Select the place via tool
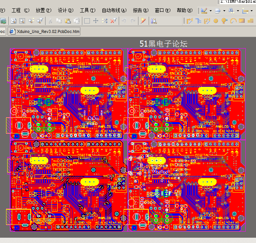 pyautogui.click(x=225, y=21)
